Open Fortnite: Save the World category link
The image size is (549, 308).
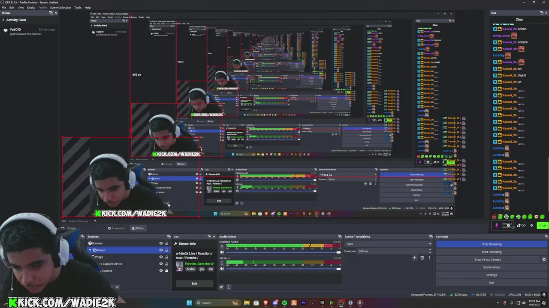click(199, 264)
